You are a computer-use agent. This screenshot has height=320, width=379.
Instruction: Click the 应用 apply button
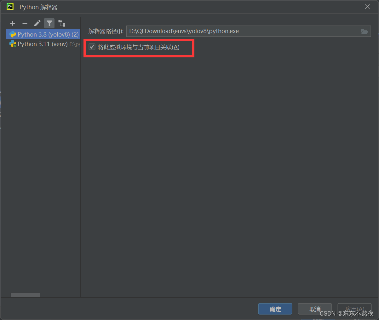click(354, 309)
